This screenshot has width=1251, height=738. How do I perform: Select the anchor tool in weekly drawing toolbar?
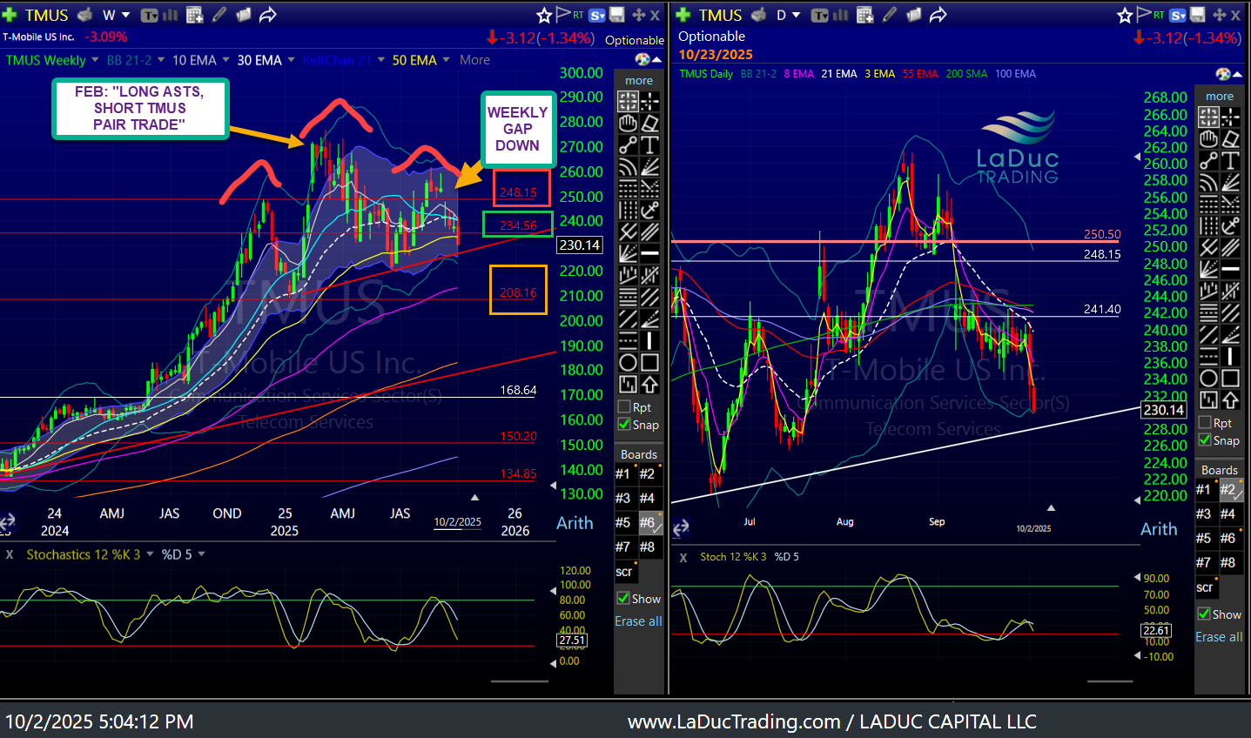649,210
